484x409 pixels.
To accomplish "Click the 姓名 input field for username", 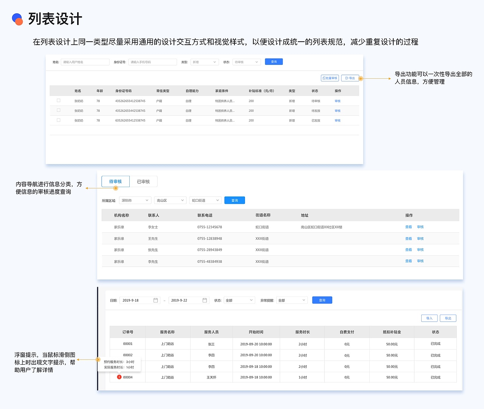I will point(85,62).
